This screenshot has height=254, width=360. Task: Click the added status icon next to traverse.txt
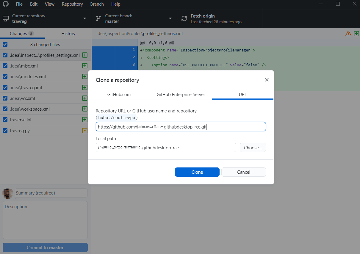point(85,120)
